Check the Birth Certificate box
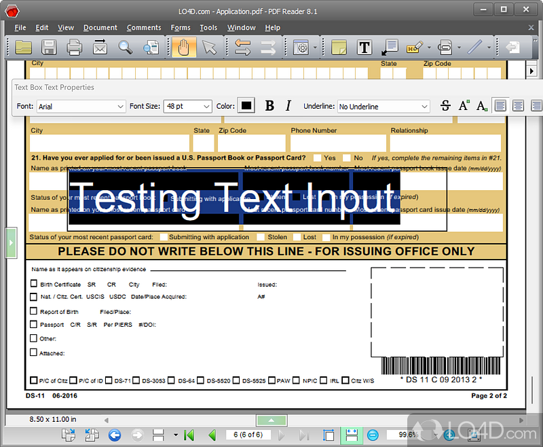The image size is (543, 447). (x=33, y=284)
